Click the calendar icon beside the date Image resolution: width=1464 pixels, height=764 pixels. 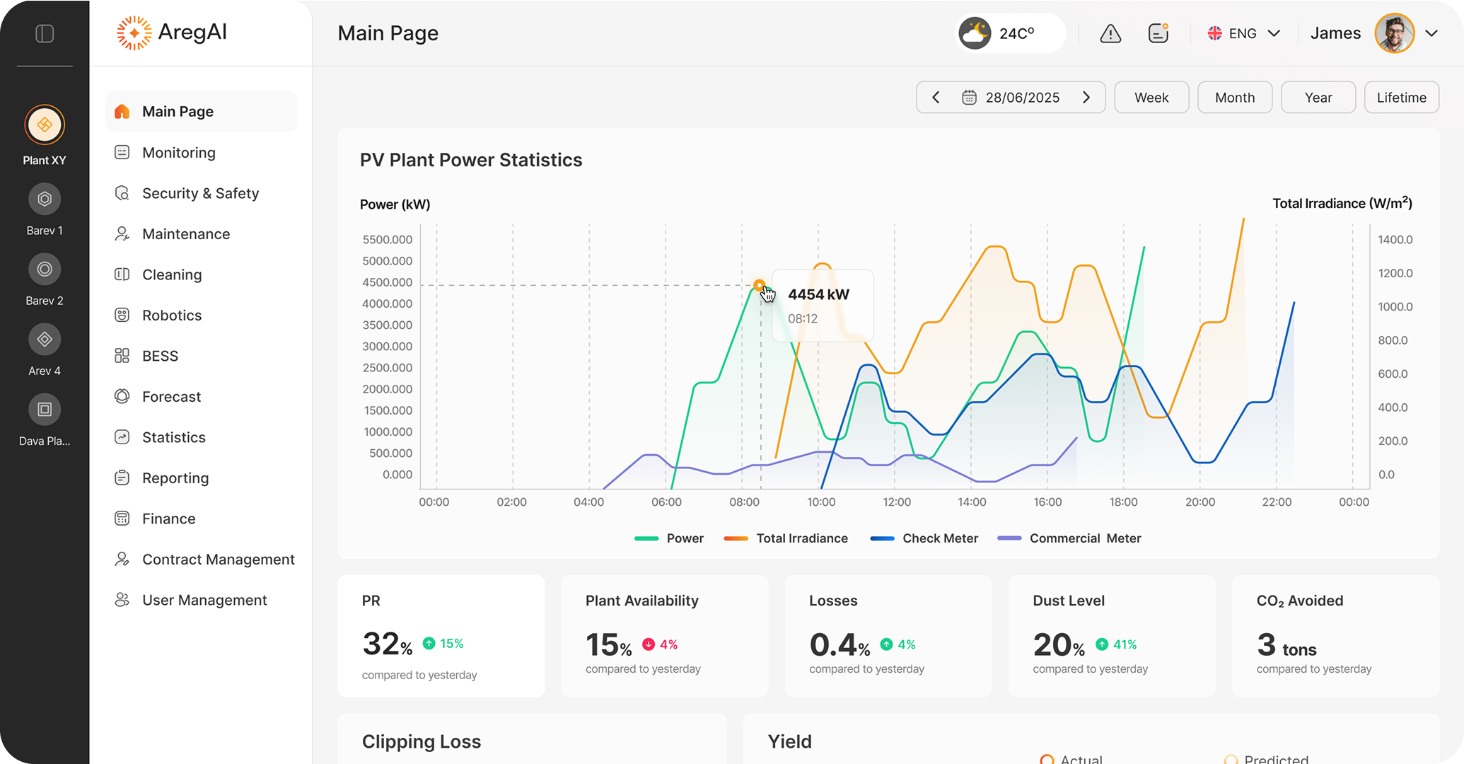969,98
